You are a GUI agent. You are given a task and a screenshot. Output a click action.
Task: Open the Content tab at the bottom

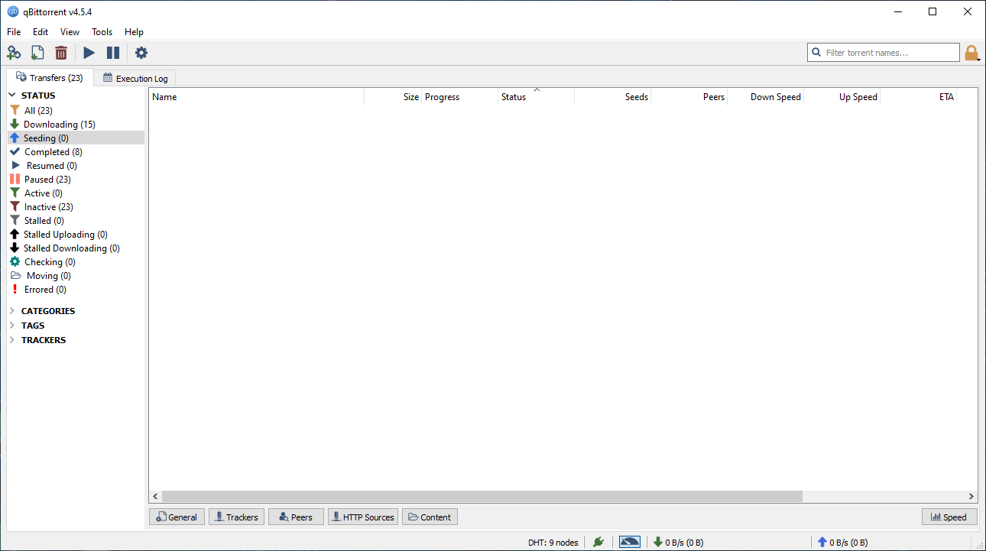pyautogui.click(x=430, y=517)
